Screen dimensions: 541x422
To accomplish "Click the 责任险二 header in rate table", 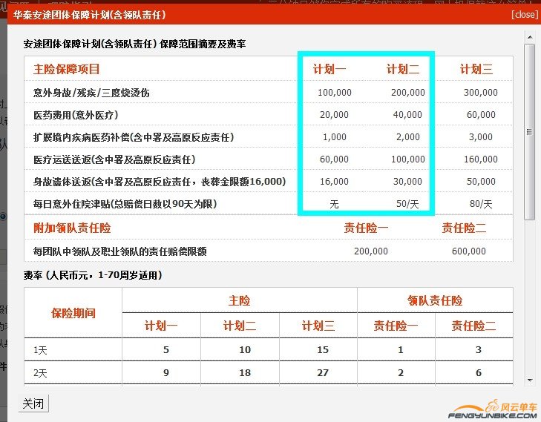I will click(x=473, y=326).
